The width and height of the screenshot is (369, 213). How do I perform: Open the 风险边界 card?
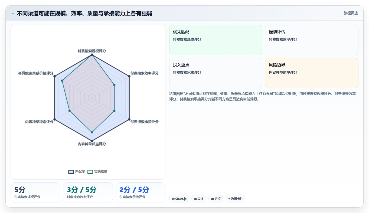pos(312,73)
